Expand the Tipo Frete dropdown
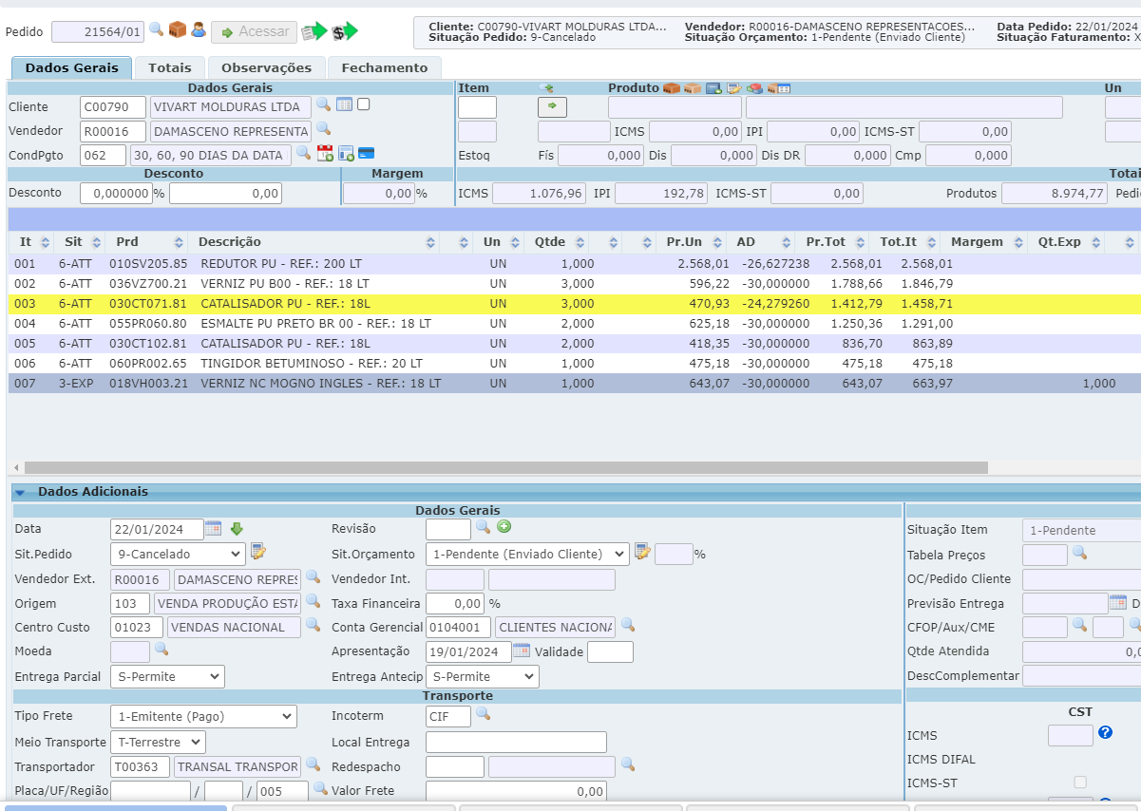Viewport: 1141px width, 811px height. (x=203, y=716)
